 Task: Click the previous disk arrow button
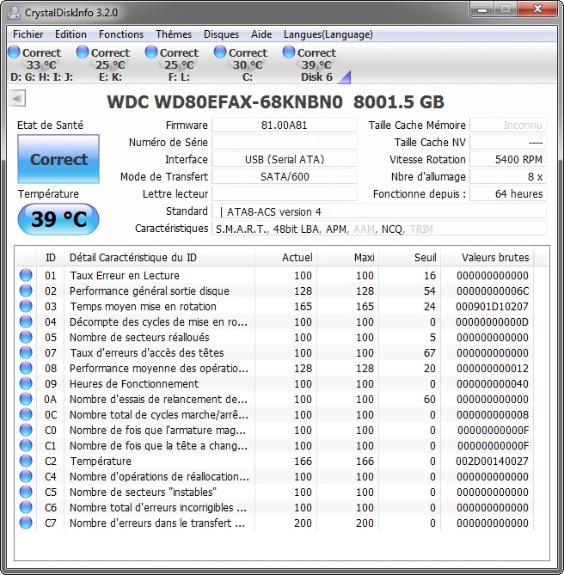16,99
